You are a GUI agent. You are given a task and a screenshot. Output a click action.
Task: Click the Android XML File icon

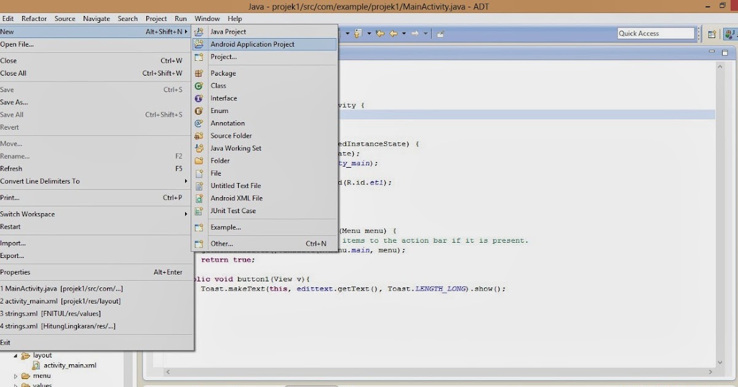point(199,198)
